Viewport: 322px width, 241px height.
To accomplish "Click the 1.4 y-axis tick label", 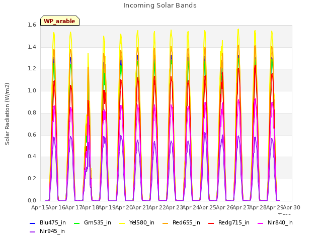I will [32, 47].
